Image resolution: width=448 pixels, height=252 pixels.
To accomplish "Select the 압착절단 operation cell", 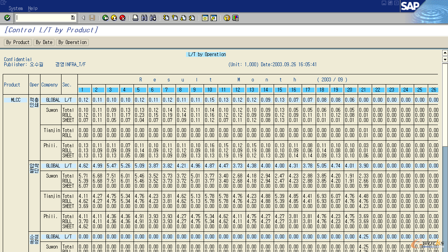I will pyautogui.click(x=34, y=168).
